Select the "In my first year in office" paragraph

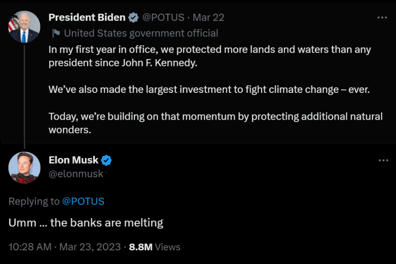tap(209, 56)
